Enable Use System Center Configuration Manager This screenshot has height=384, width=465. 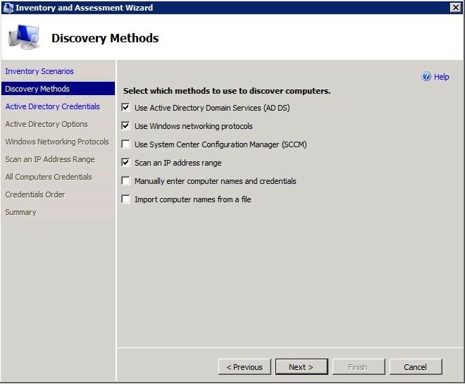tap(125, 144)
